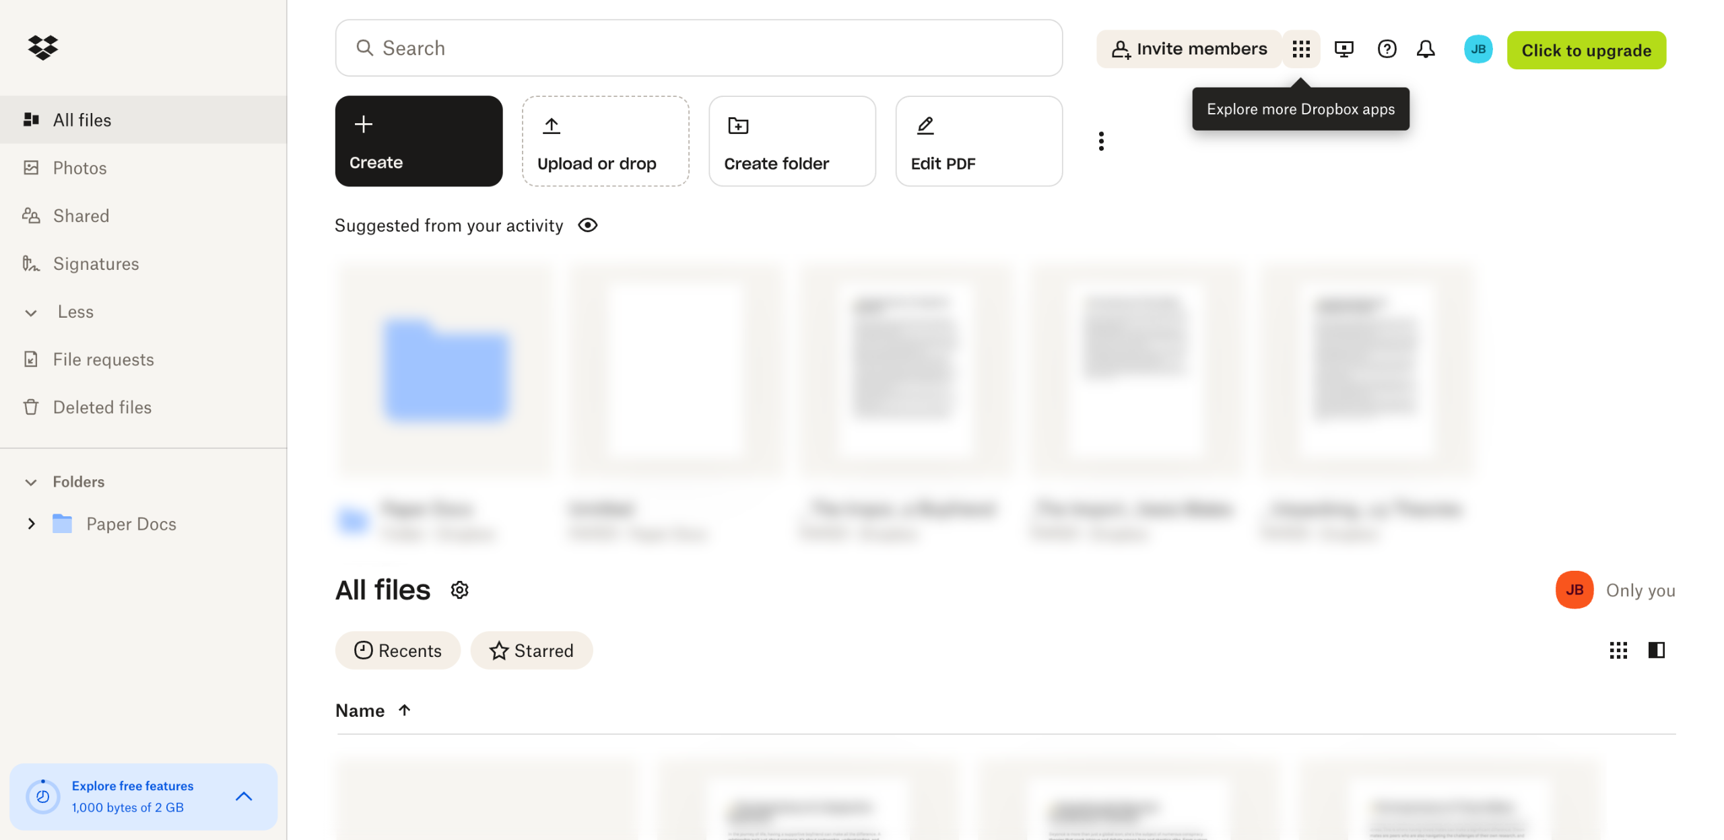Toggle the details side panel view
Image resolution: width=1724 pixels, height=840 pixels.
click(x=1656, y=650)
